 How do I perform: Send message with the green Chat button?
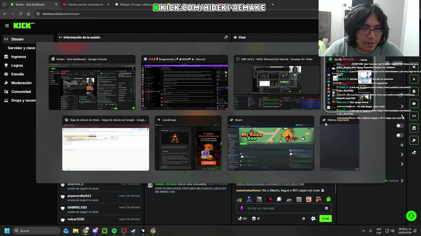[x=325, y=219]
